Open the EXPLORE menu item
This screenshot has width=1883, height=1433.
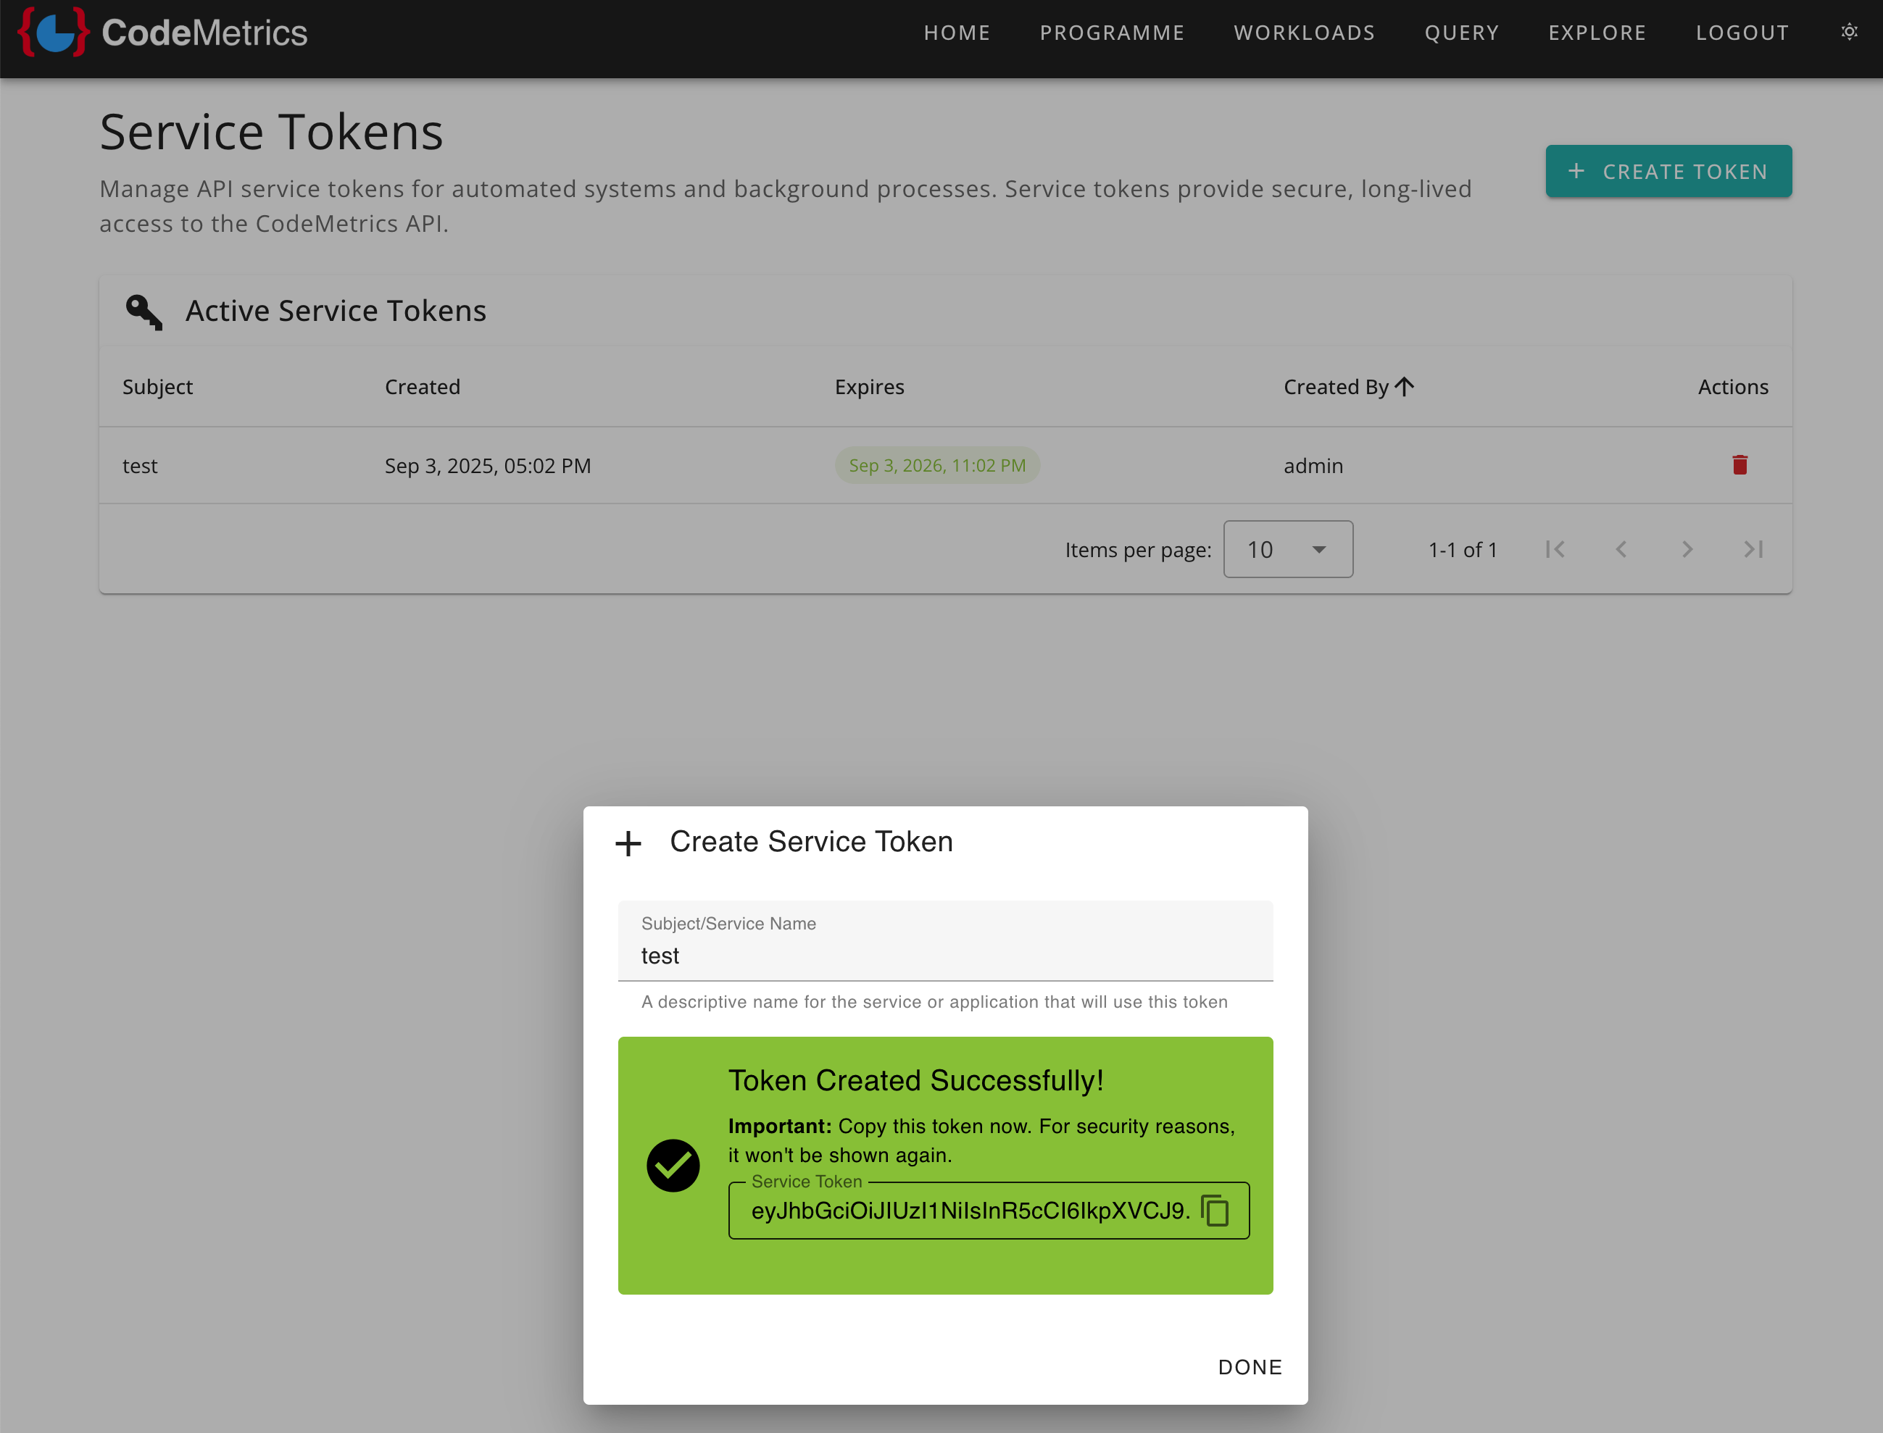[x=1597, y=33]
